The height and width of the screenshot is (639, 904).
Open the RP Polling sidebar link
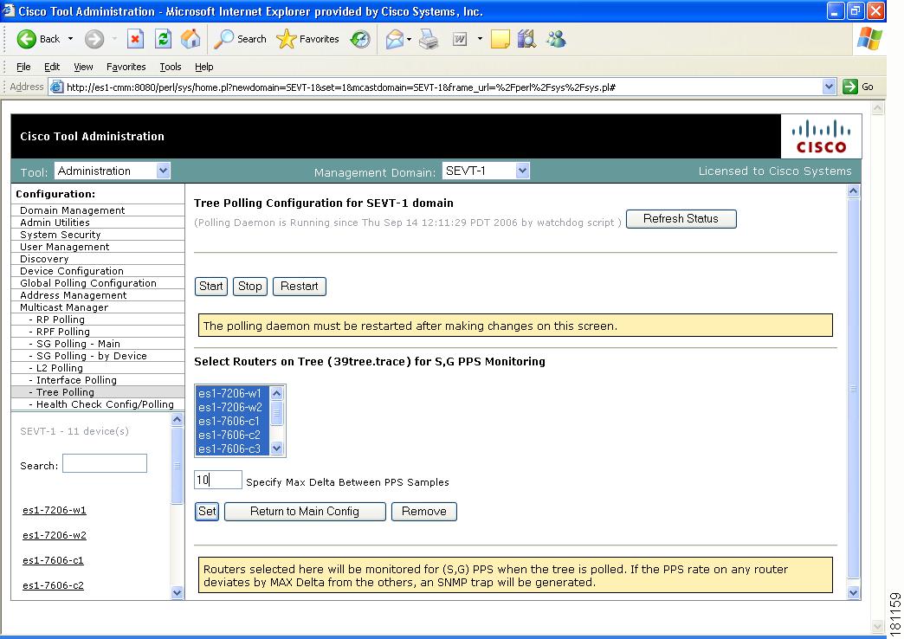pyautogui.click(x=60, y=319)
